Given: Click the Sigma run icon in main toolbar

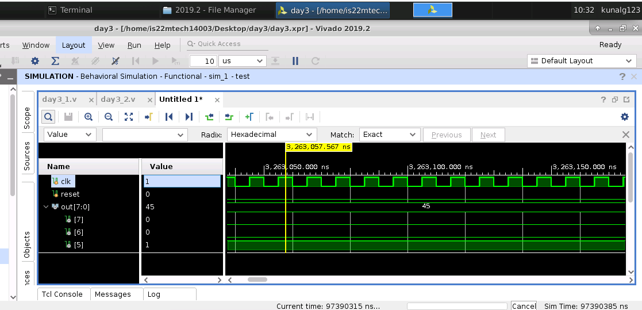Looking at the screenshot, I should [x=55, y=61].
